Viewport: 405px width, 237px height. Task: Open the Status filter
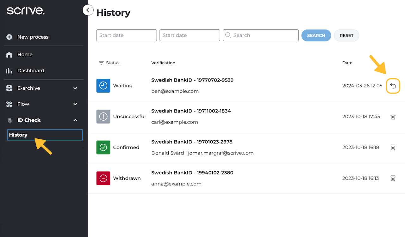click(109, 63)
